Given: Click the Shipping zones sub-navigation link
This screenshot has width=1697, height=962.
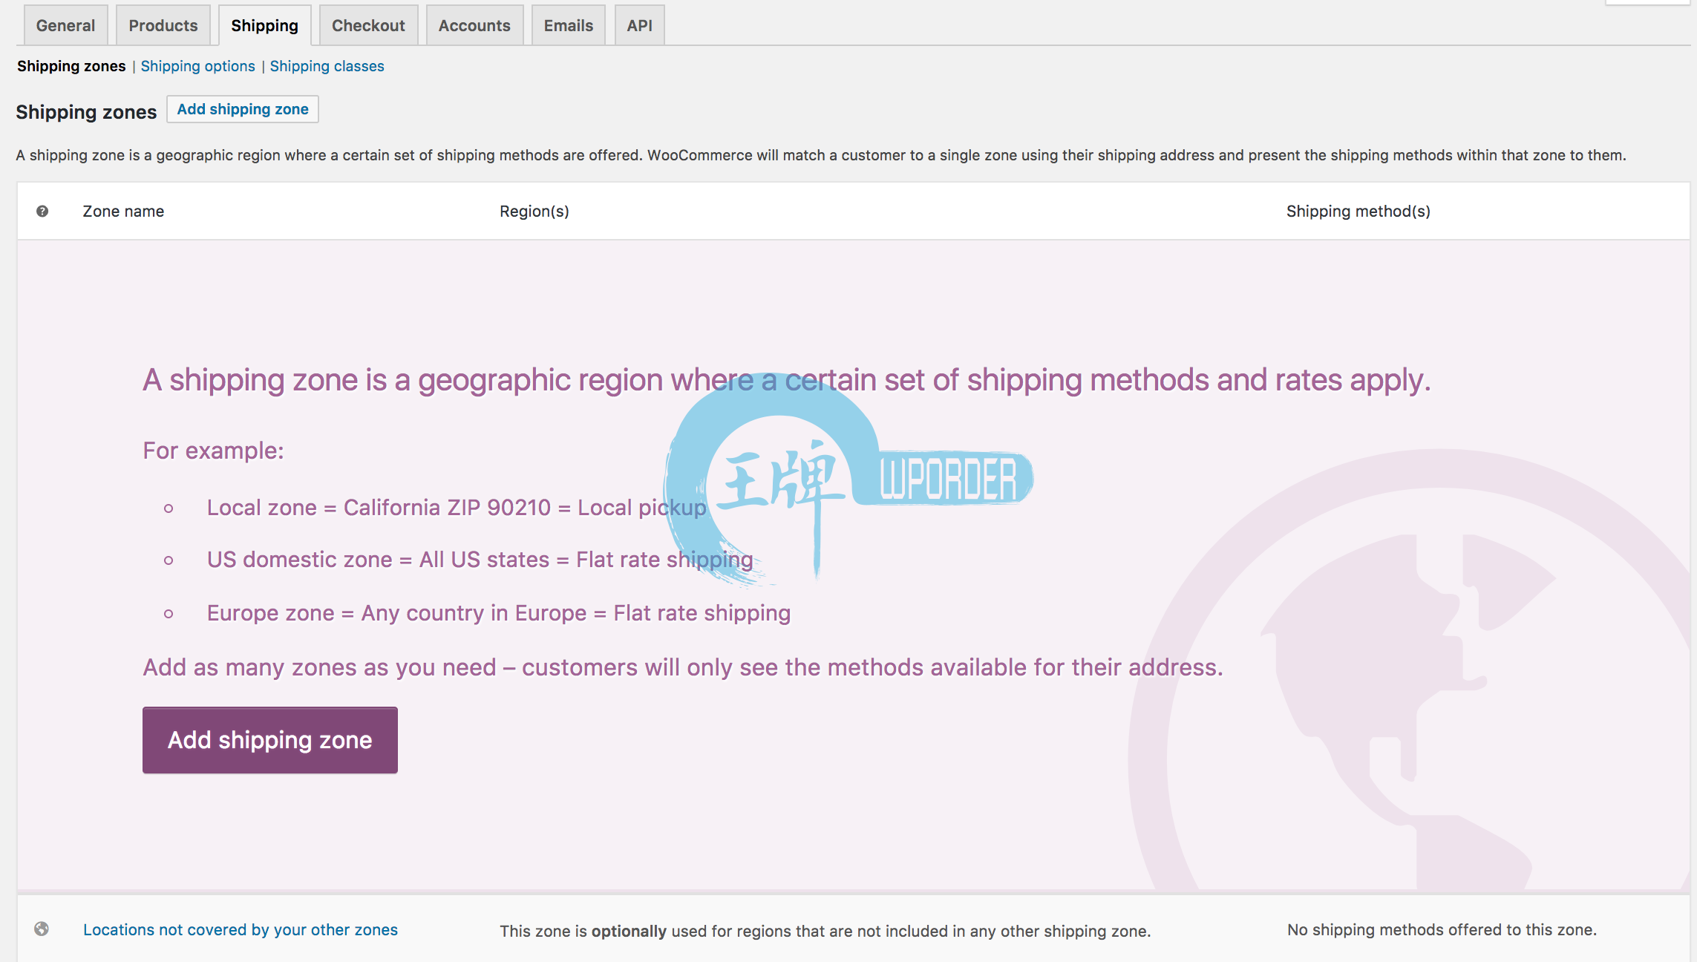Looking at the screenshot, I should (71, 66).
